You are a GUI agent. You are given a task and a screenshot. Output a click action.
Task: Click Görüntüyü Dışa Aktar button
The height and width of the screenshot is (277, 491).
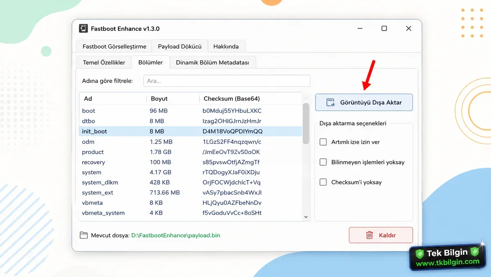[x=364, y=102]
